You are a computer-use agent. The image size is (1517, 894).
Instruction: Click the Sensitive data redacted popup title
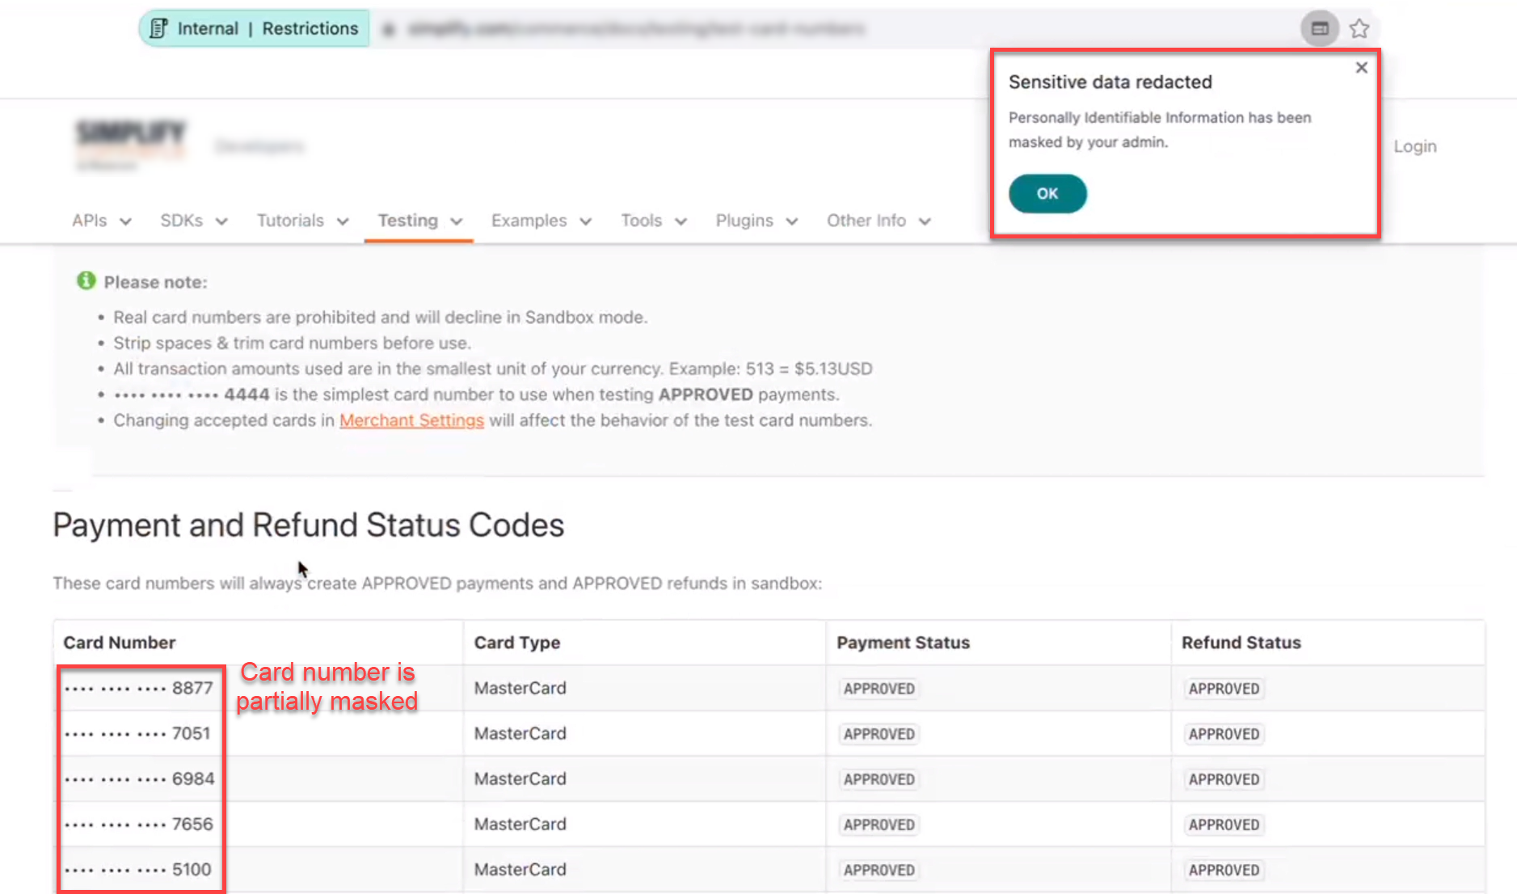[1110, 82]
